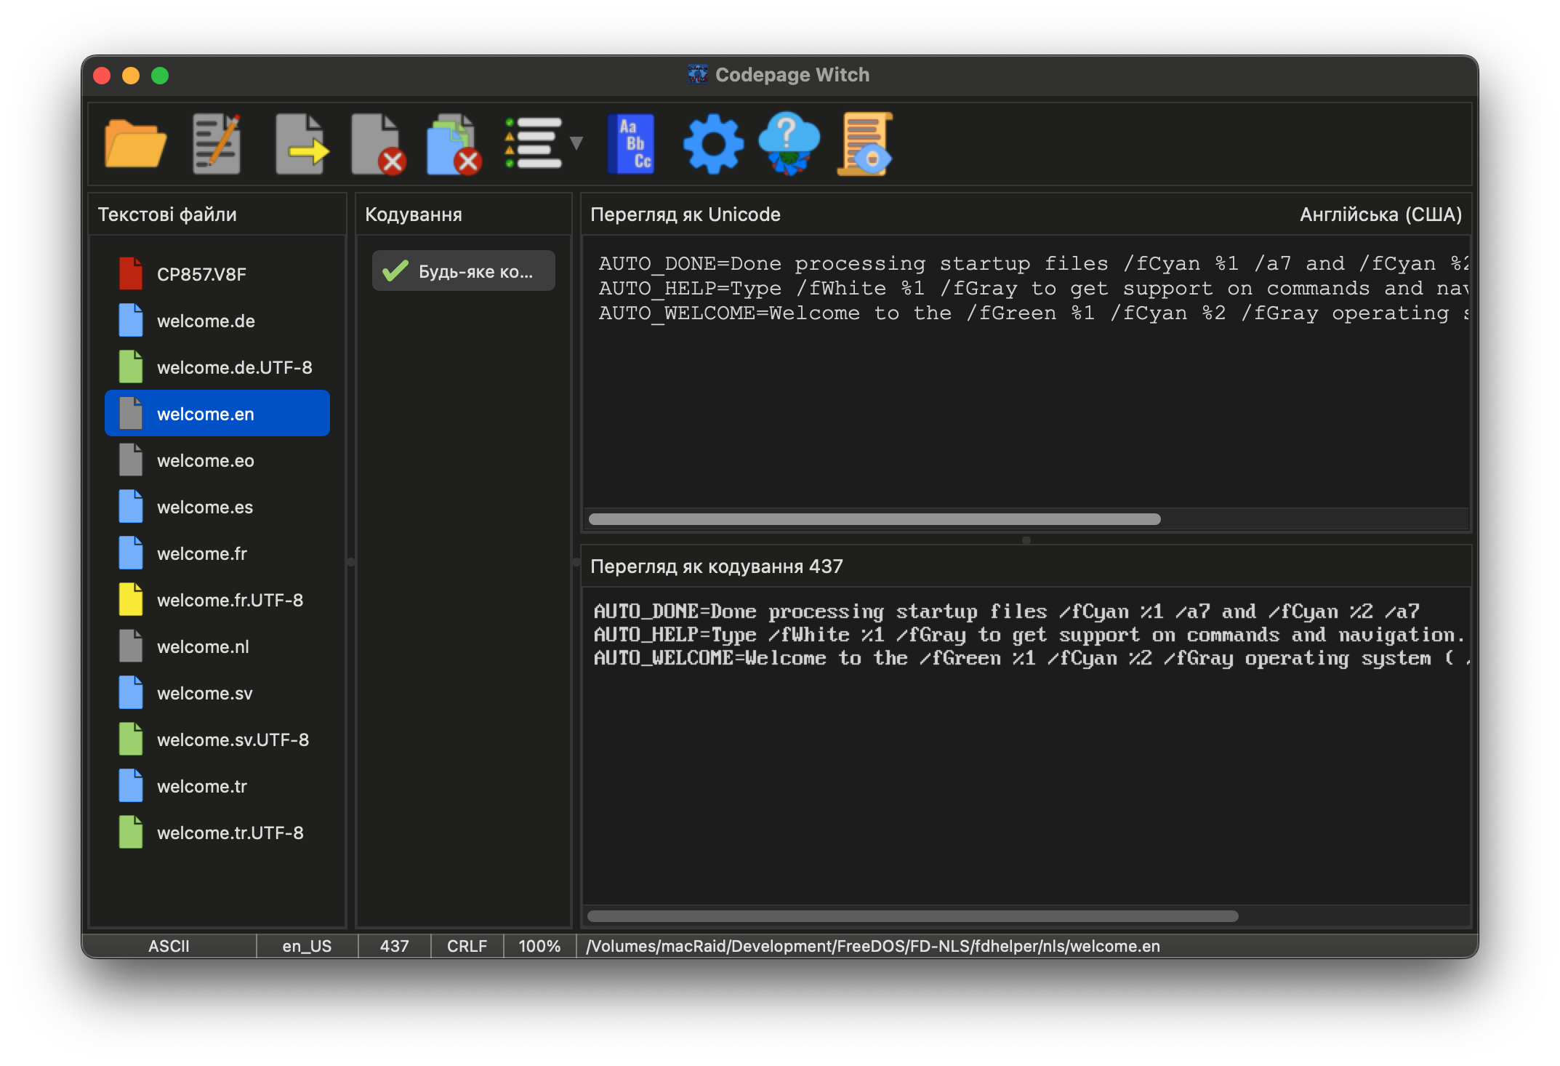The height and width of the screenshot is (1066, 1560).
Task: Click the edit document pencil icon
Action: (217, 144)
